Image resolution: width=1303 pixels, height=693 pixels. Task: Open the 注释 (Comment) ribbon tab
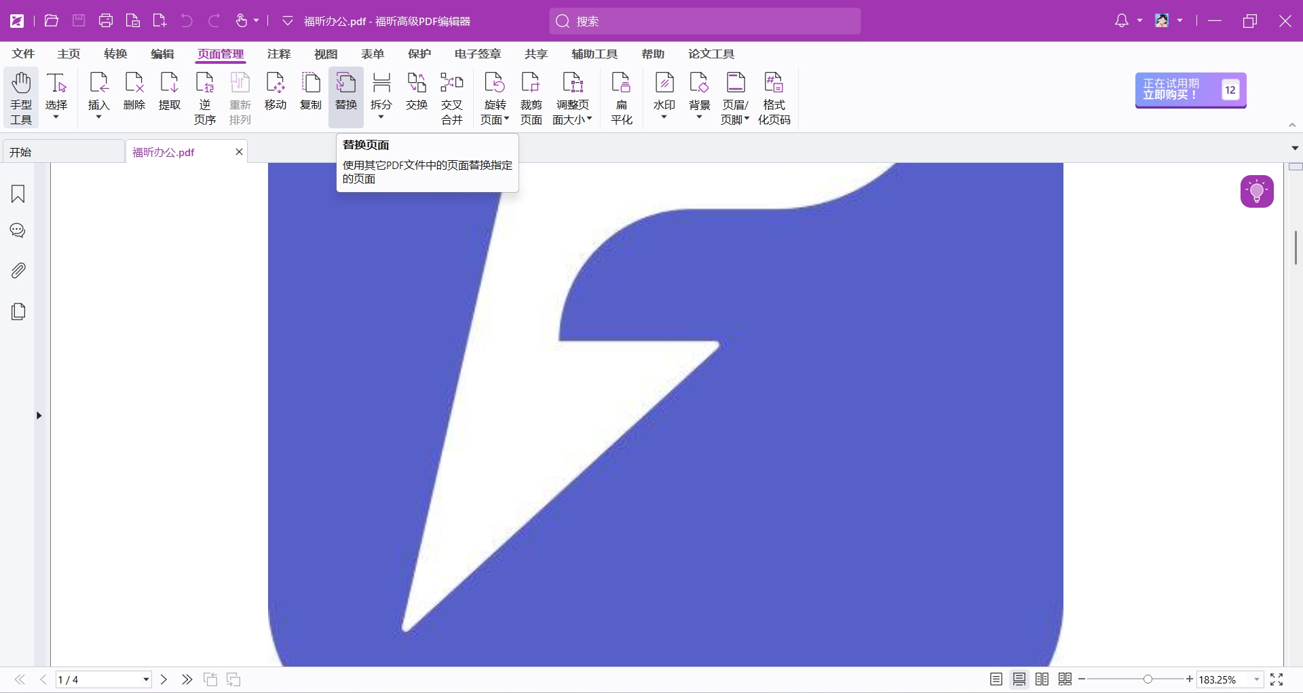[x=278, y=54]
